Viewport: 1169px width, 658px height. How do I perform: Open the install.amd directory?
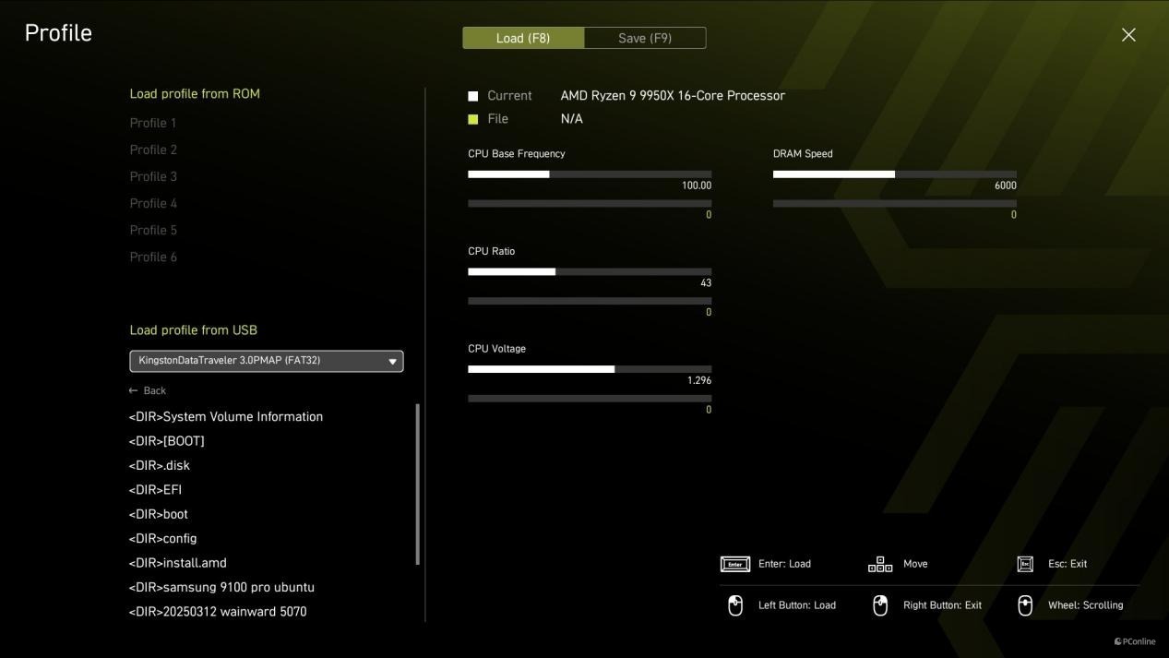click(x=178, y=563)
